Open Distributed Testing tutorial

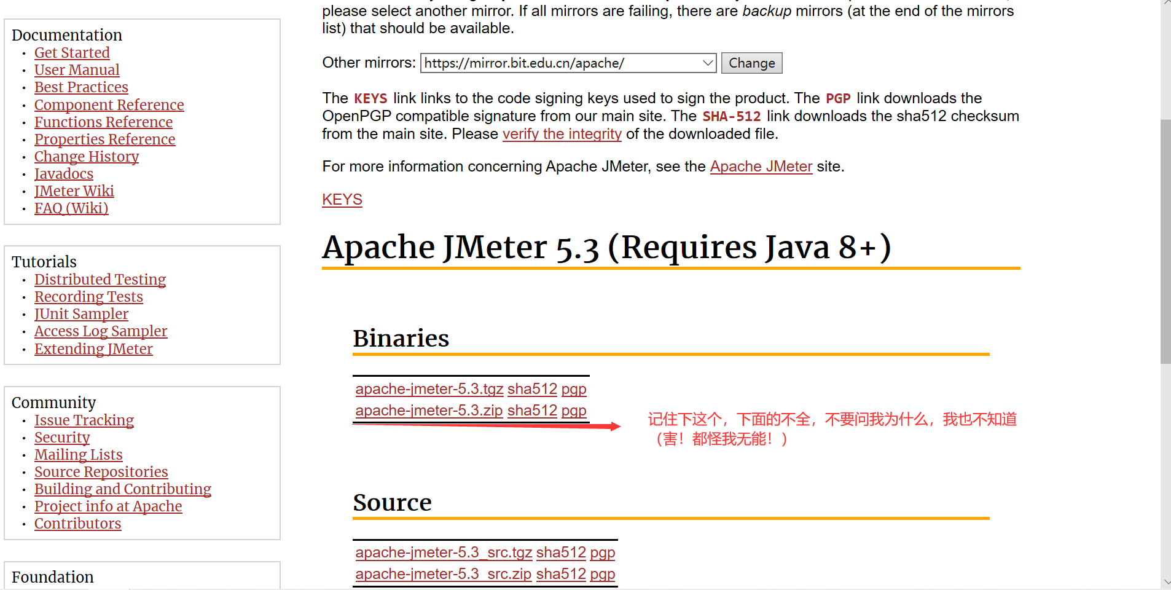(x=100, y=280)
